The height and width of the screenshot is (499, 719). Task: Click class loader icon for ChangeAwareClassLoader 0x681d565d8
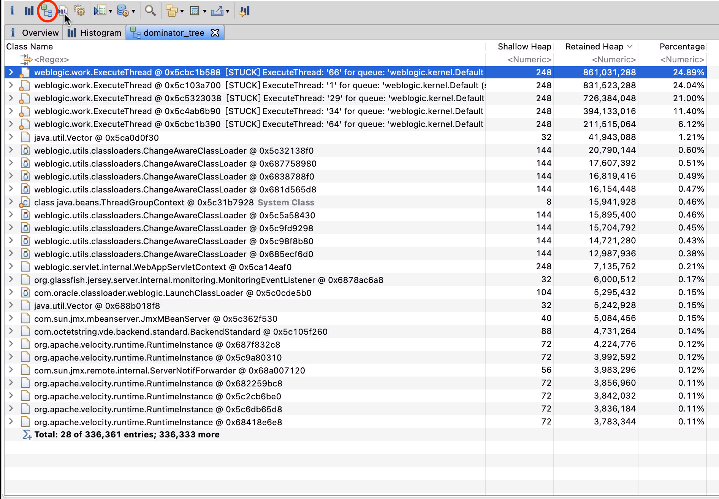coord(25,189)
